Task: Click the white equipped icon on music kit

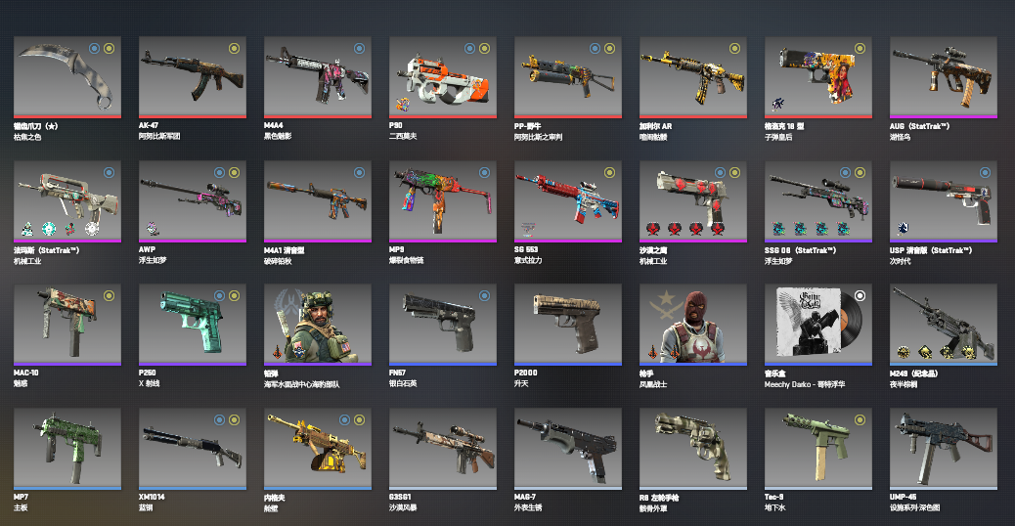Action: [x=860, y=295]
